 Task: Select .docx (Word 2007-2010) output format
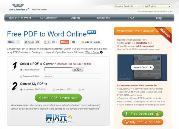point(21,90)
